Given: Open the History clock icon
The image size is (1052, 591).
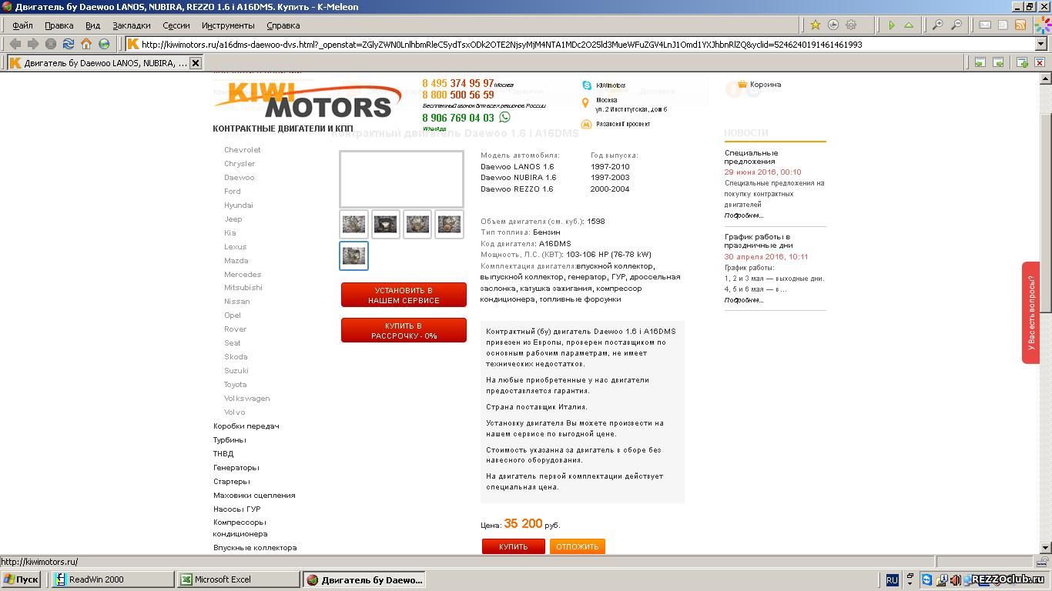Looking at the screenshot, I should coord(833,25).
